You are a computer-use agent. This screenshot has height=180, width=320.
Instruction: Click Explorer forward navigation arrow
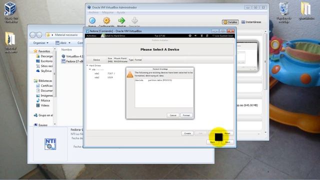[x=39, y=35]
